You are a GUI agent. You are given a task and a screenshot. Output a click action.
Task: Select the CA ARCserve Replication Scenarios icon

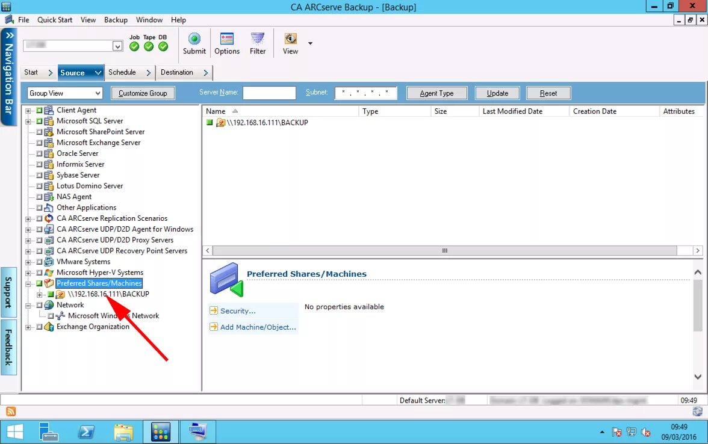[49, 218]
